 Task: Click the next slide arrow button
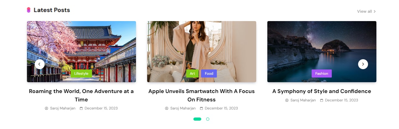coord(363,64)
